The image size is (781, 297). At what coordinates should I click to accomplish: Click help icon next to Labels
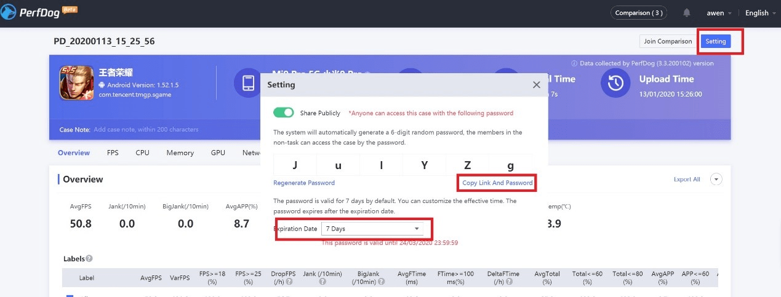coord(89,259)
